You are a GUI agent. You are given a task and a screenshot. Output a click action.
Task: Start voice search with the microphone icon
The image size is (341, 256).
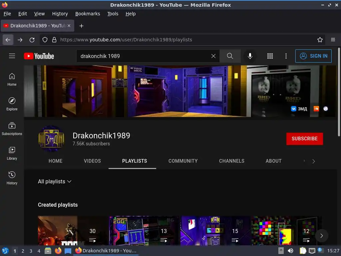coord(250,56)
